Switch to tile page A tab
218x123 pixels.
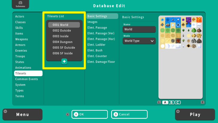[165, 102]
